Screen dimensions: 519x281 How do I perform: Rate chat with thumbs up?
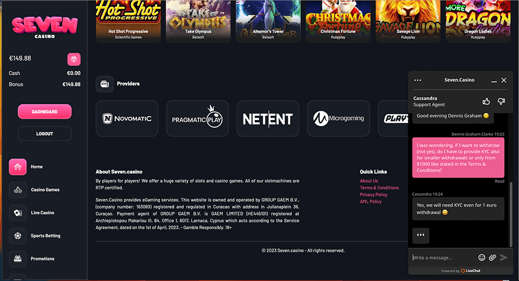click(x=486, y=101)
